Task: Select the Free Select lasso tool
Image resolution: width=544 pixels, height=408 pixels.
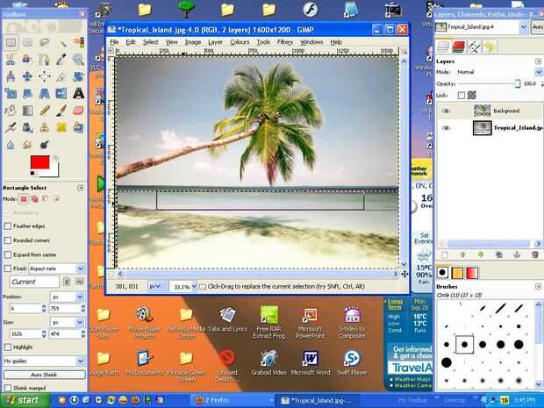Action: pos(45,43)
